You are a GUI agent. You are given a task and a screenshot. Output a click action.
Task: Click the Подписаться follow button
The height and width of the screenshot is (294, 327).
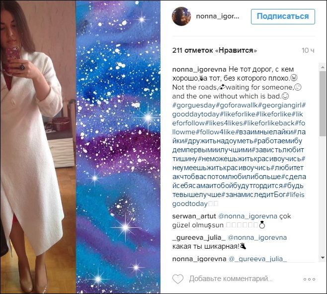coord(283,16)
